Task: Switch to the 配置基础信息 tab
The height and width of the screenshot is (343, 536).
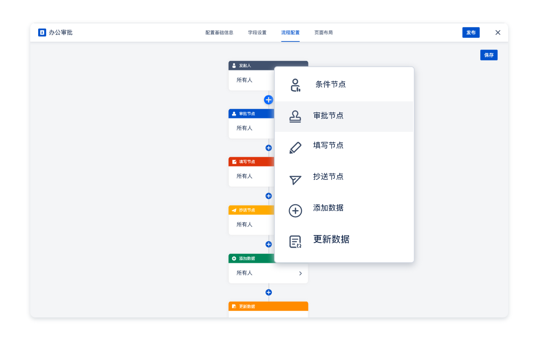Action: tap(219, 33)
